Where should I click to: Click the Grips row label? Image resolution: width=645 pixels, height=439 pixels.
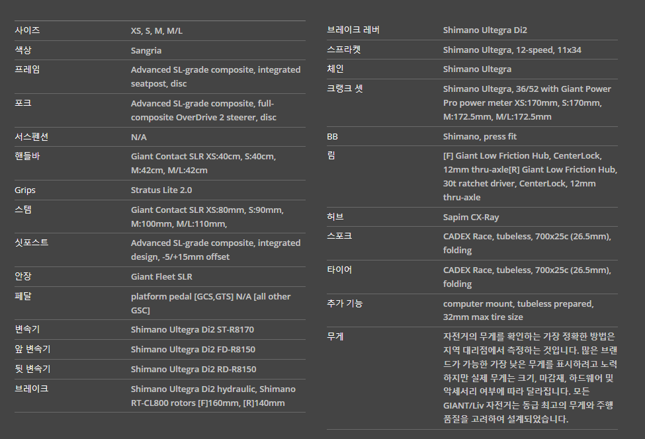tap(24, 190)
